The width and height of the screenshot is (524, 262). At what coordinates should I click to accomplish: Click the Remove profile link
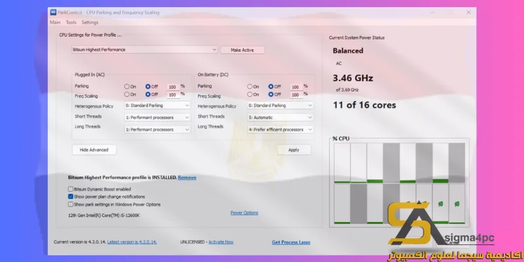(187, 178)
